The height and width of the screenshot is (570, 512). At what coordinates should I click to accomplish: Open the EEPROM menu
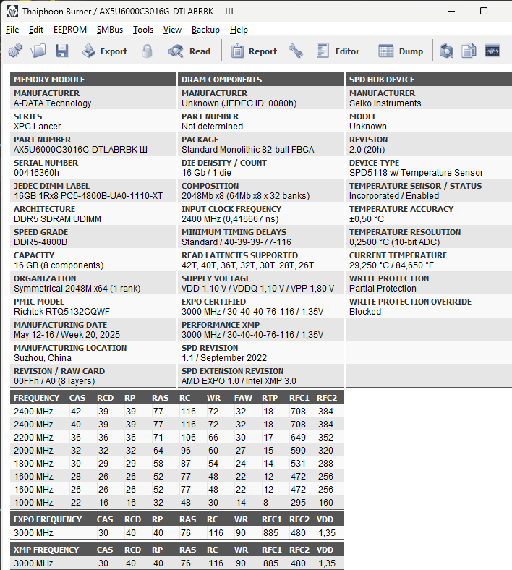click(70, 30)
